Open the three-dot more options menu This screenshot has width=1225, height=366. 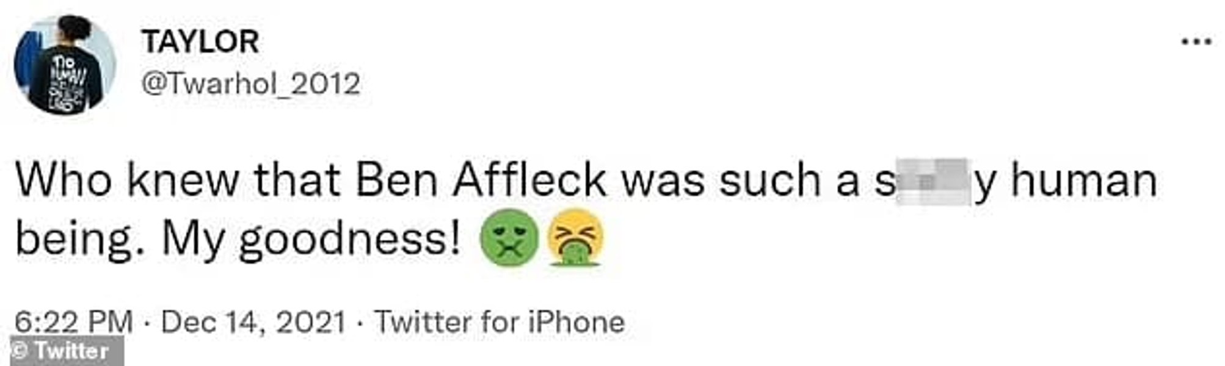click(x=1196, y=41)
